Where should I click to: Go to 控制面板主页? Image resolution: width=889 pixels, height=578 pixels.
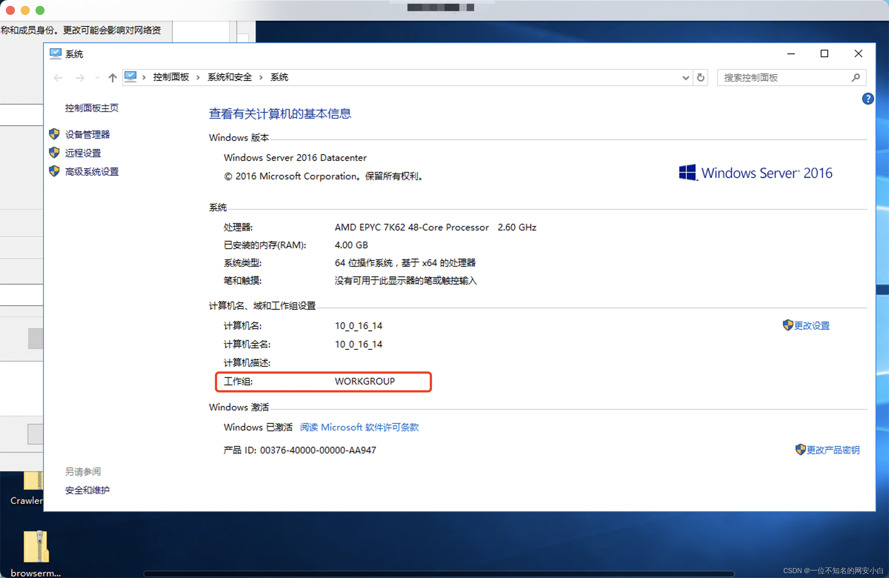click(91, 108)
